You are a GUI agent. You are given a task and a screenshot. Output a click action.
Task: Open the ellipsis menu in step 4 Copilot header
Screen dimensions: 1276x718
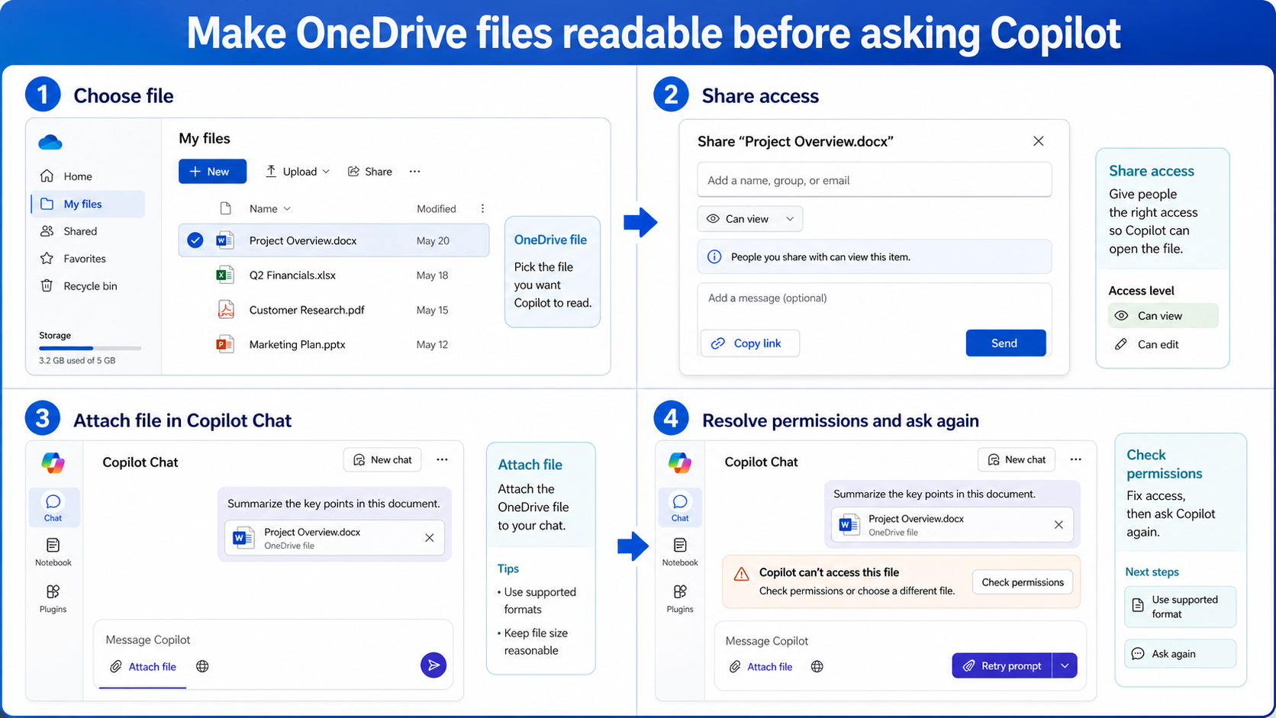point(1076,459)
